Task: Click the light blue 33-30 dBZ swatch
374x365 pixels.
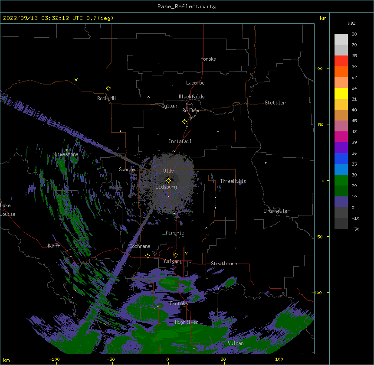Action: tap(341, 169)
